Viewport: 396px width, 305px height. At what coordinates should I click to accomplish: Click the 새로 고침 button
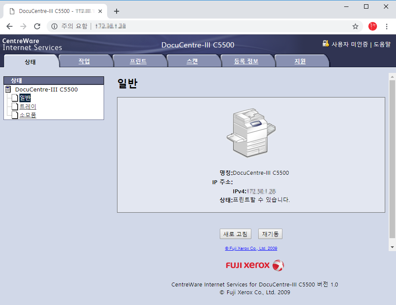coord(235,234)
